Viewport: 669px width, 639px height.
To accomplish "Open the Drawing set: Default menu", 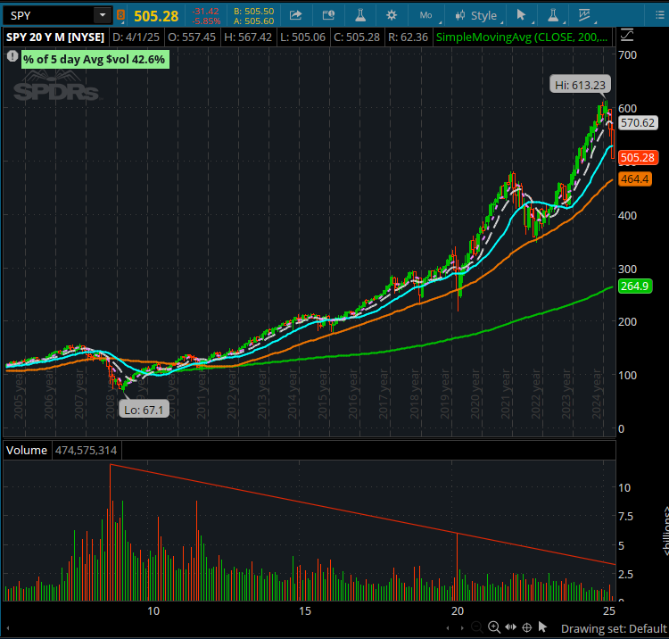I will (614, 629).
